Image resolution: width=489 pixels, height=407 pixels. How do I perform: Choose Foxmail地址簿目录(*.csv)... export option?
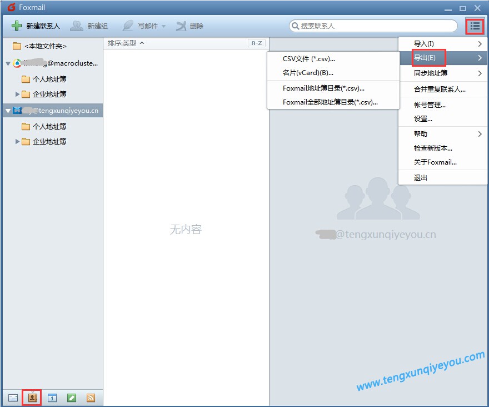tap(333, 88)
